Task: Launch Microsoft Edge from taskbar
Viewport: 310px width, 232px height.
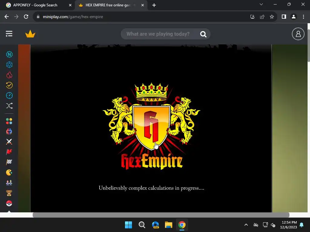Action: pos(155,225)
